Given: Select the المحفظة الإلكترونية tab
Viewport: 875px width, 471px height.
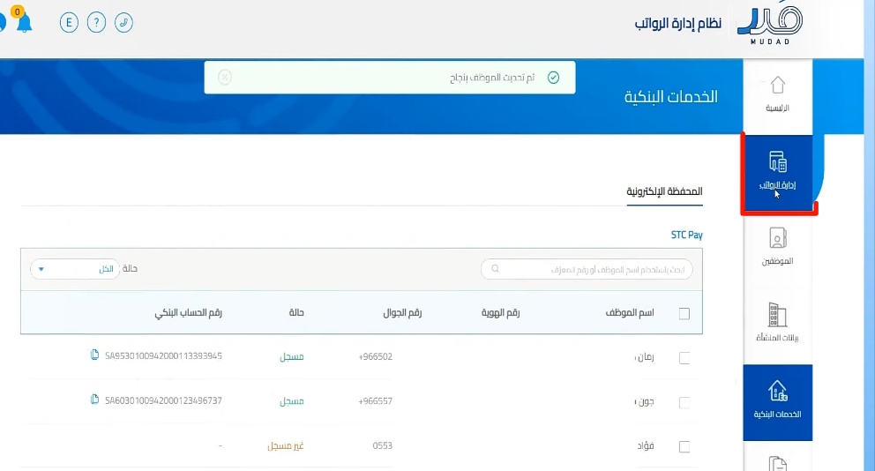Looking at the screenshot, I should point(664,191).
